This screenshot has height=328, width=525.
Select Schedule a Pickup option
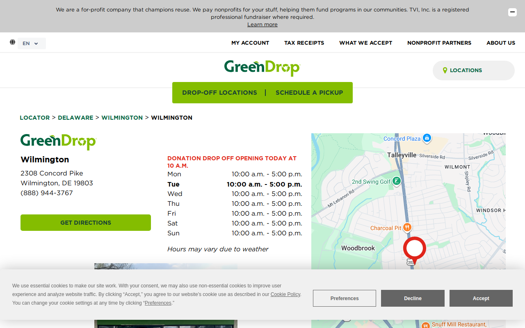(309, 93)
